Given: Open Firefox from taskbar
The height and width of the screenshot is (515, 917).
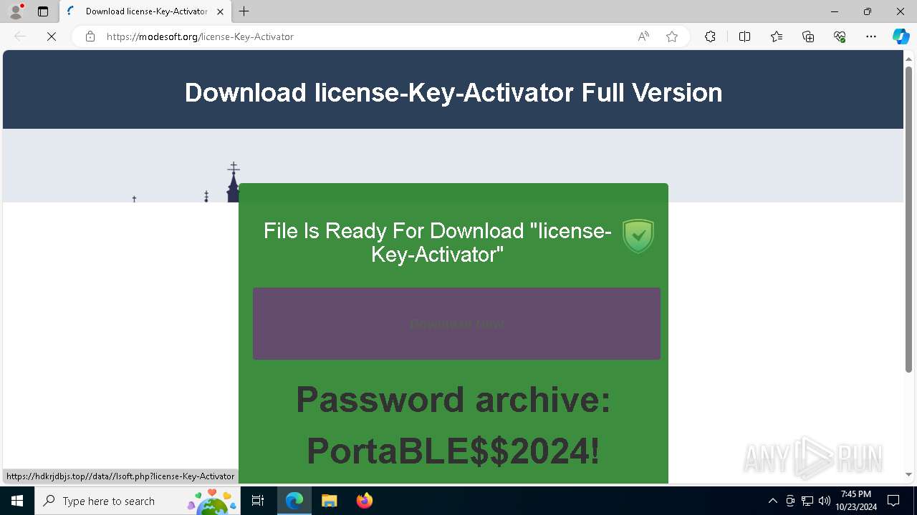Looking at the screenshot, I should coord(364,501).
